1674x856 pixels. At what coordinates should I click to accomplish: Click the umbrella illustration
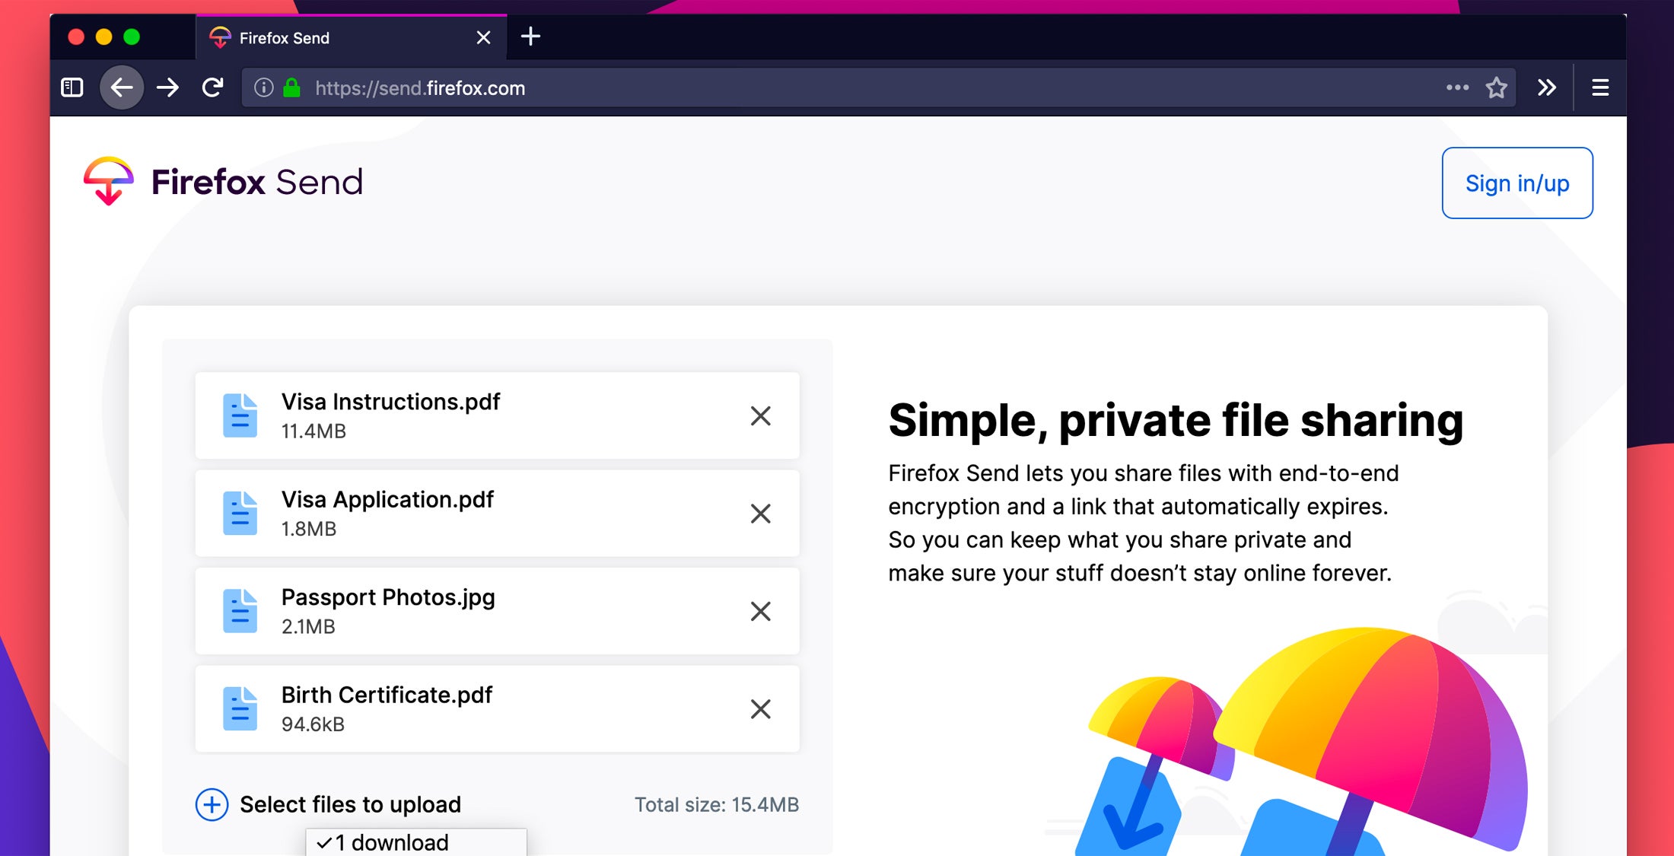point(1301,742)
